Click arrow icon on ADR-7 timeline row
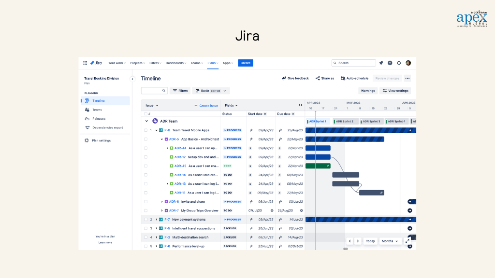 coord(410,210)
